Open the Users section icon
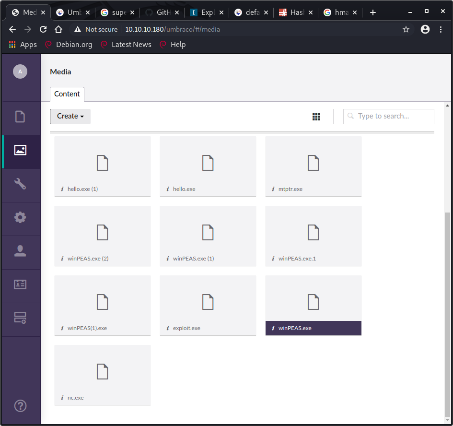Screen dimensions: 453x426 (x=20, y=251)
